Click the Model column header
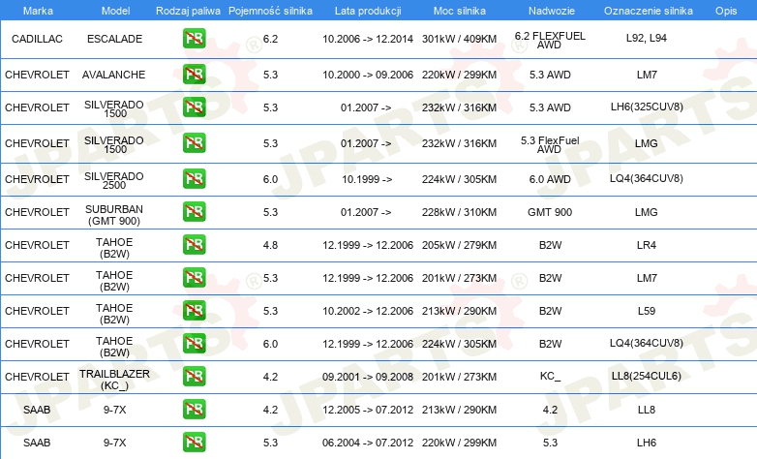 click(115, 11)
